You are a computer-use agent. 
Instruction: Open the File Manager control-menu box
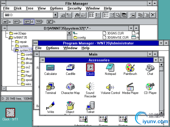click(3, 3)
